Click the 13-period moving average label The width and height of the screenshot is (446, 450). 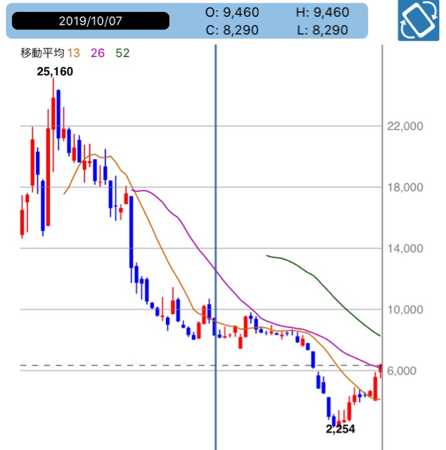pos(73,53)
